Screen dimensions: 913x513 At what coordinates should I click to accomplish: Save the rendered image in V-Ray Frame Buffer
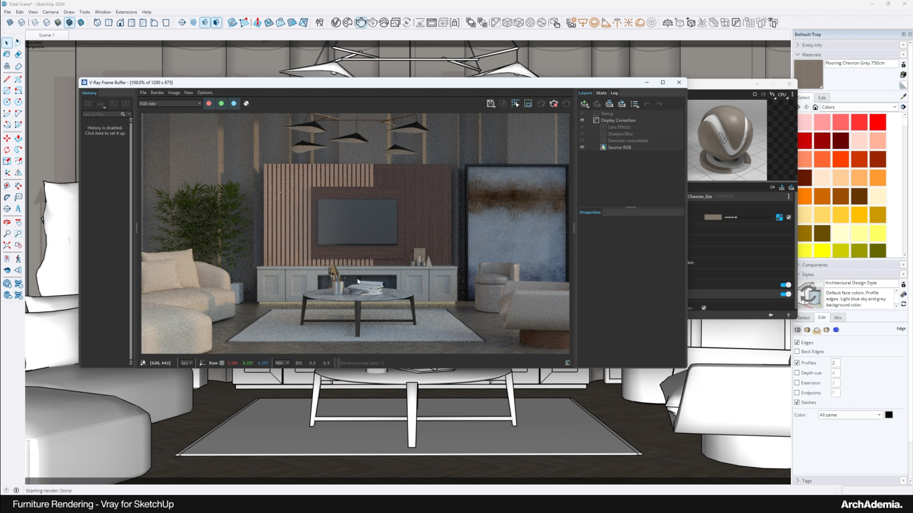(x=491, y=104)
